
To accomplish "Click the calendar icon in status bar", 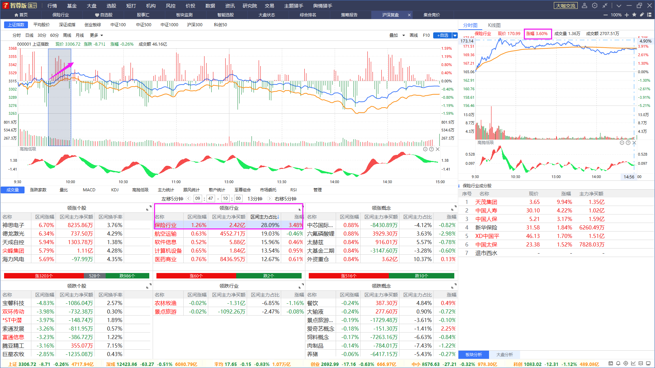I will coord(611,364).
